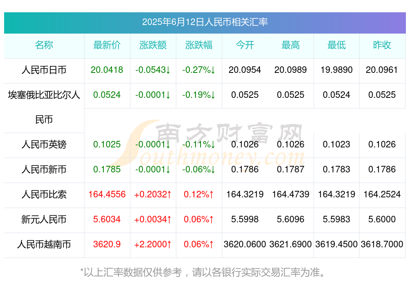
Task: Select change percent -0.19%
Action: click(x=199, y=95)
